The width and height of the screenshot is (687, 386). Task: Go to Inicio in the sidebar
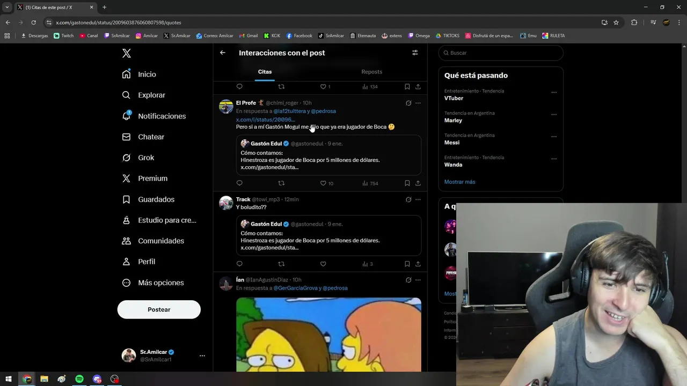(139, 75)
